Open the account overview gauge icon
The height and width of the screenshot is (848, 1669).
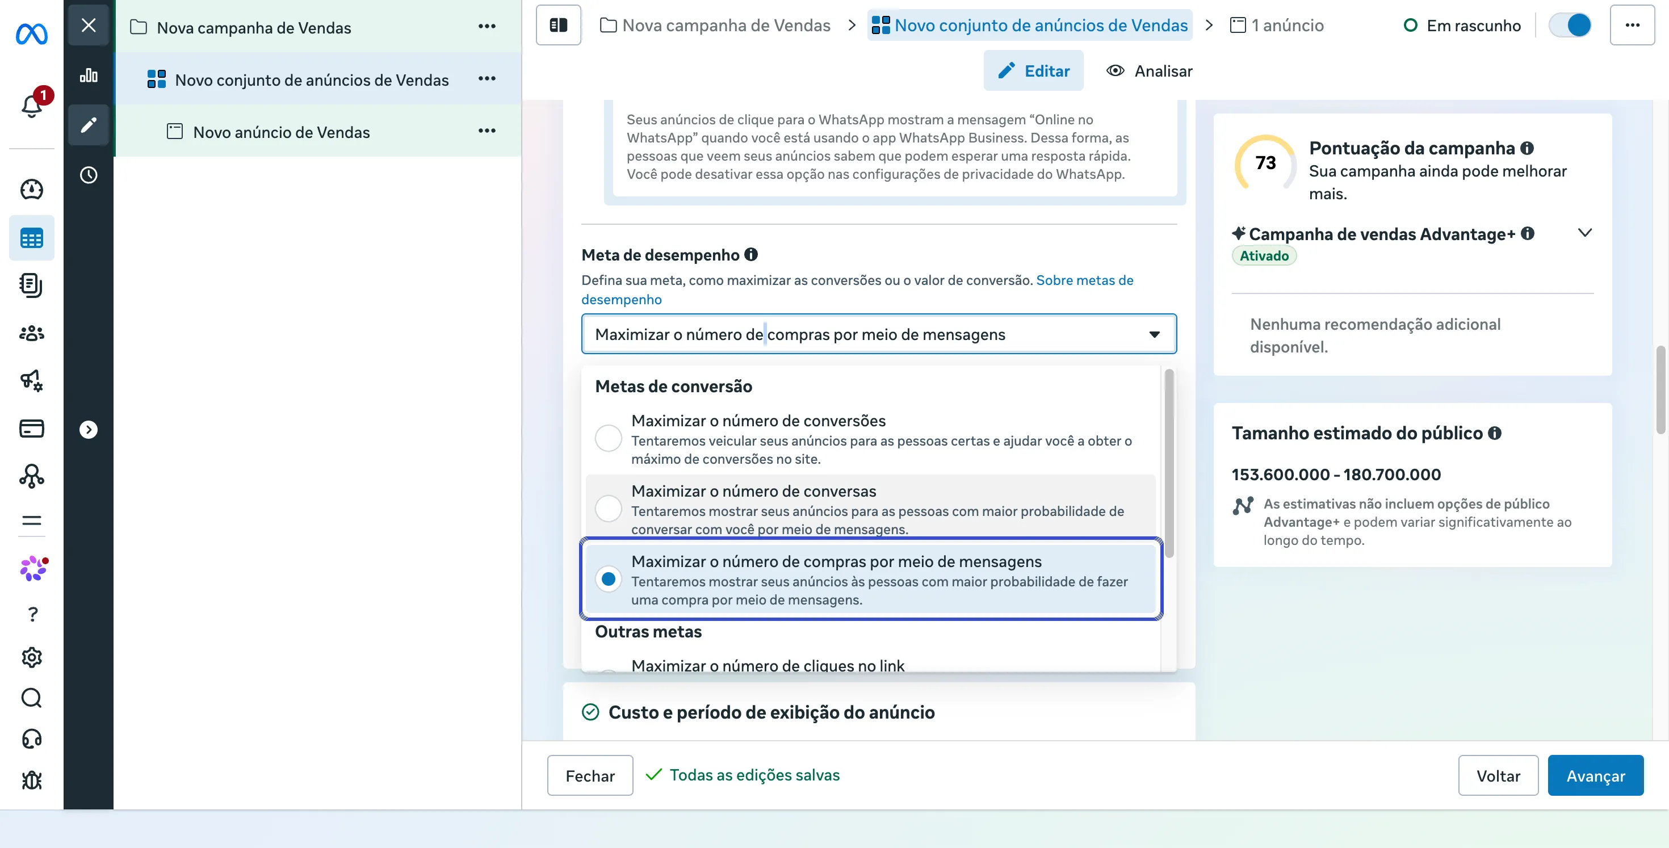[32, 189]
